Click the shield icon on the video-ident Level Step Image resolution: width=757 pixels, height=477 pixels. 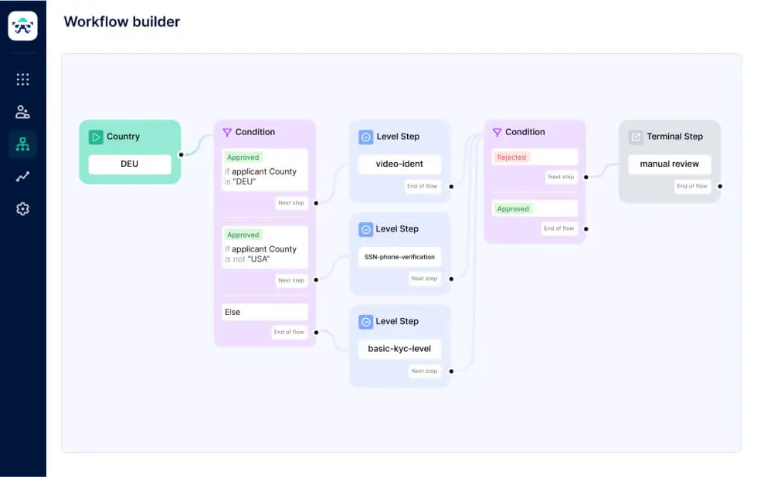coord(365,137)
